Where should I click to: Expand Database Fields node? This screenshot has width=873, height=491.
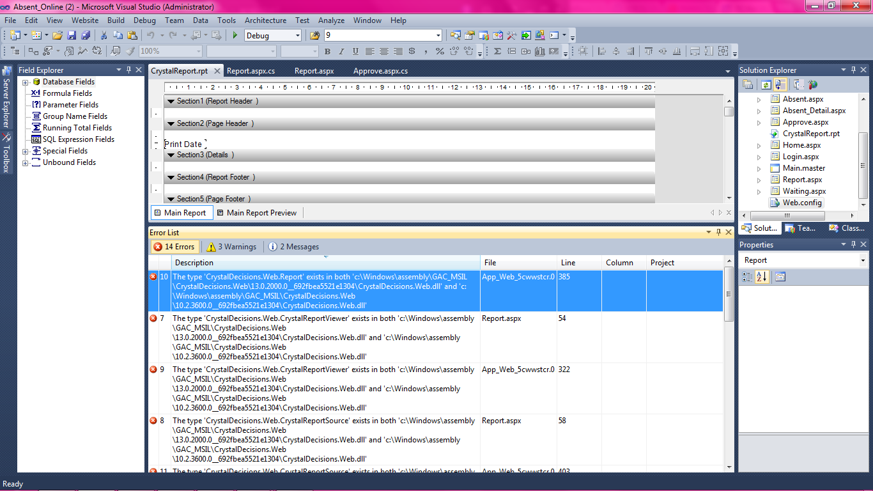(26, 82)
